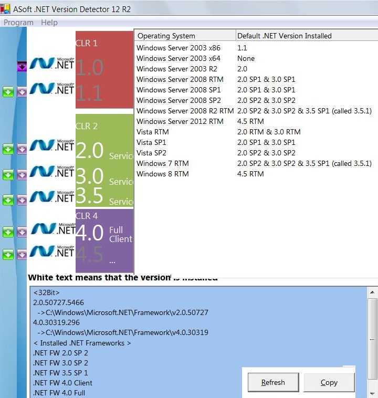Click the '.NET FW 3.0 SP 2' line

(60, 363)
